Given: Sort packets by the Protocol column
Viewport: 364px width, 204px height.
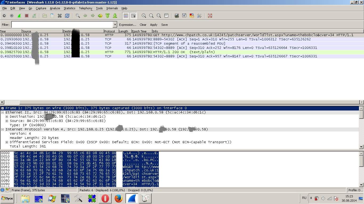Looking at the screenshot, I should click(x=111, y=31).
